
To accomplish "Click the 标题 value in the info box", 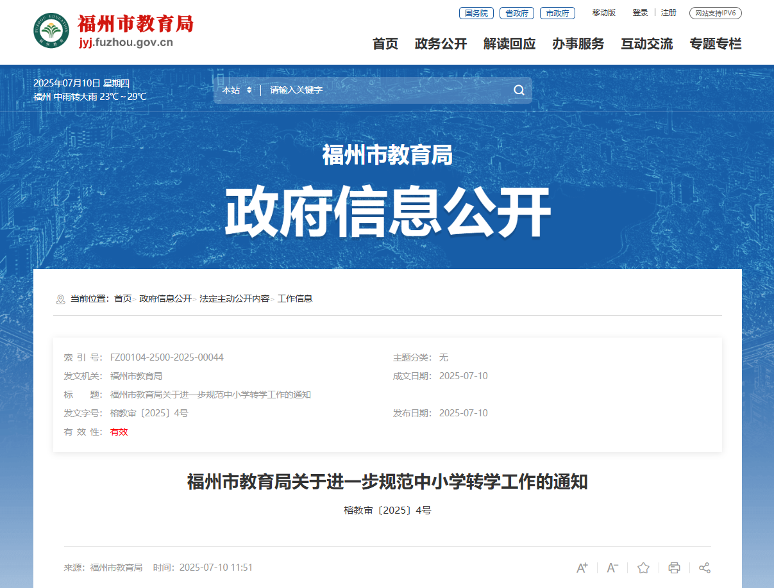I will point(210,395).
